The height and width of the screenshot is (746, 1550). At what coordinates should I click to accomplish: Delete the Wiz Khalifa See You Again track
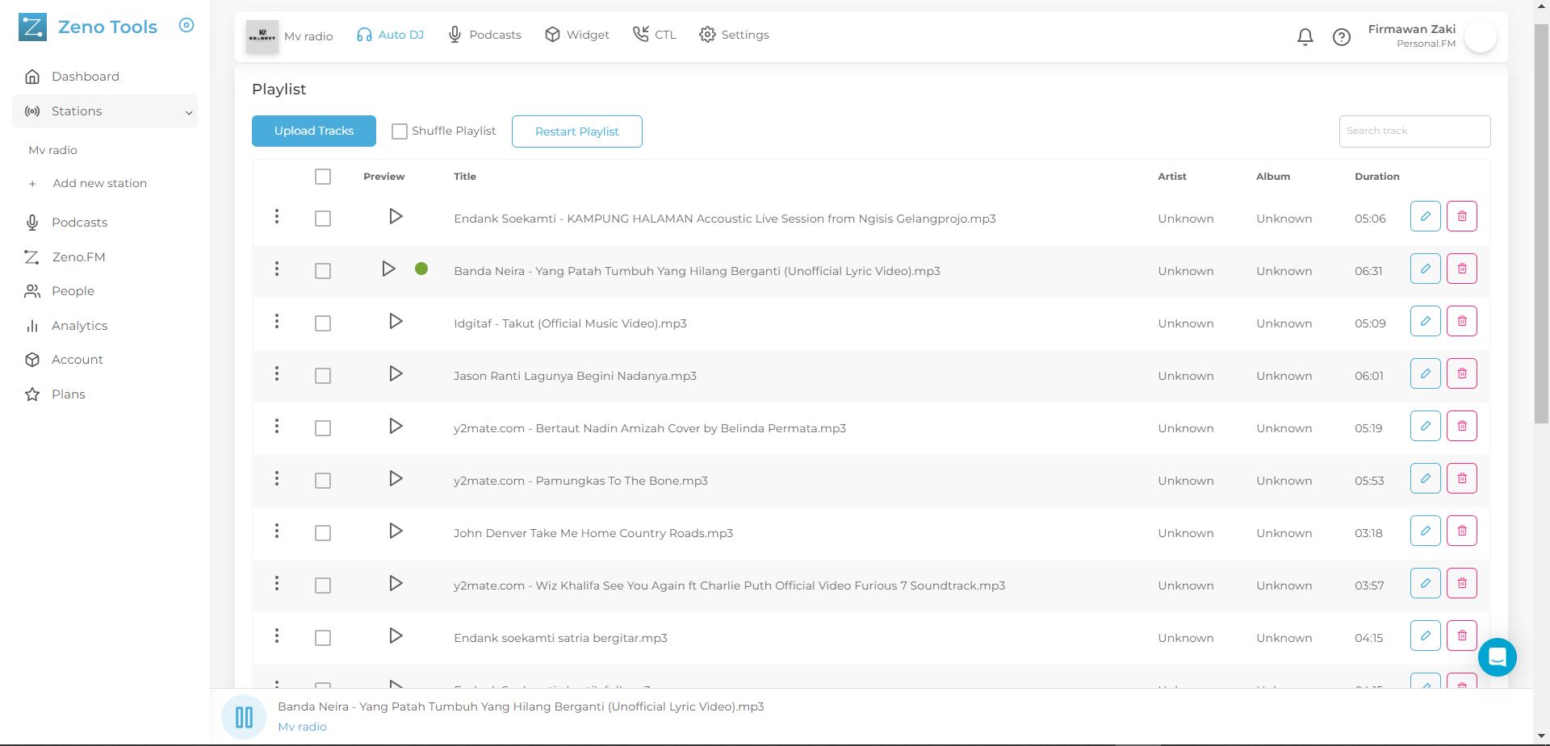pos(1462,583)
